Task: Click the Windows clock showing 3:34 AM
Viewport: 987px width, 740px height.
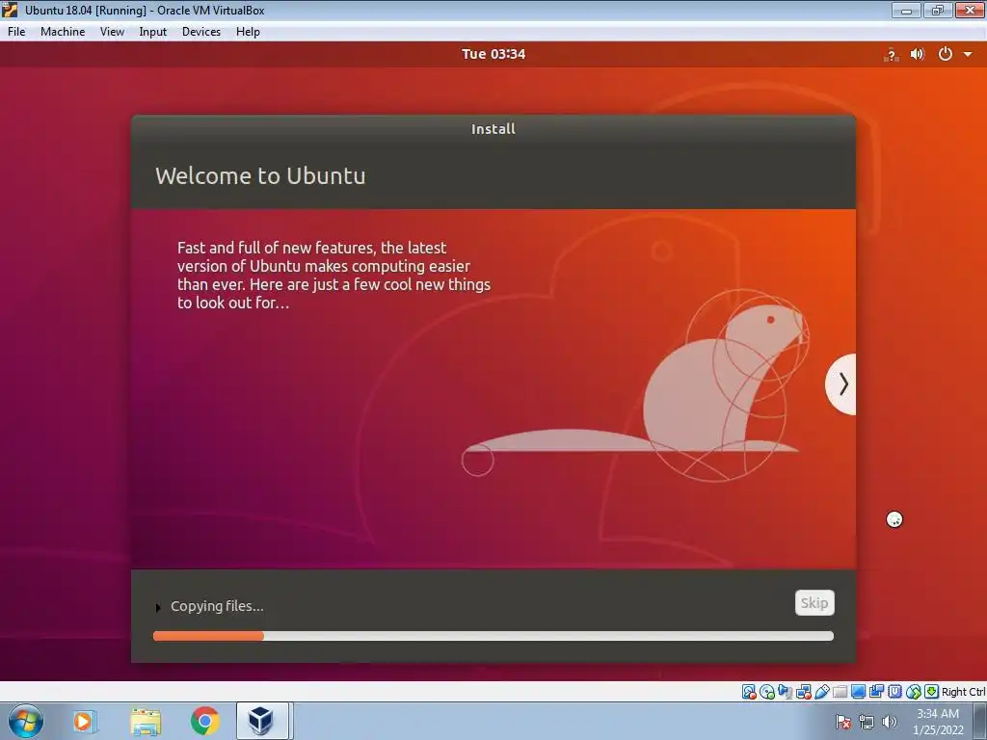Action: [938, 722]
